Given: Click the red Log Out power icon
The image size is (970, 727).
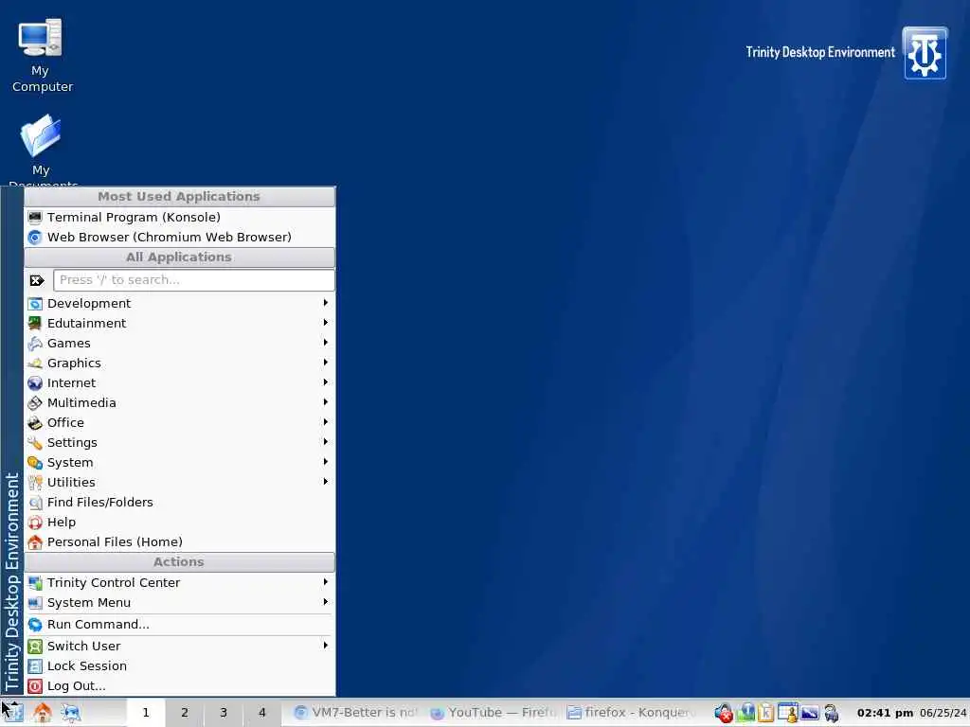Looking at the screenshot, I should (x=35, y=686).
